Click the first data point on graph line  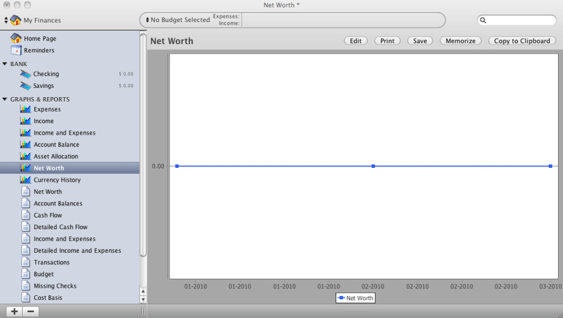177,166
